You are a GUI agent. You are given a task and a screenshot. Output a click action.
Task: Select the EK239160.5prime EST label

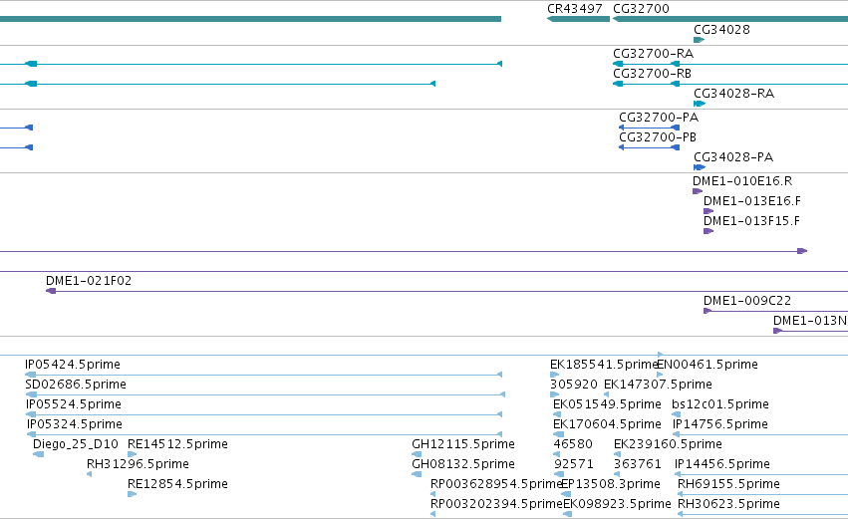point(668,444)
